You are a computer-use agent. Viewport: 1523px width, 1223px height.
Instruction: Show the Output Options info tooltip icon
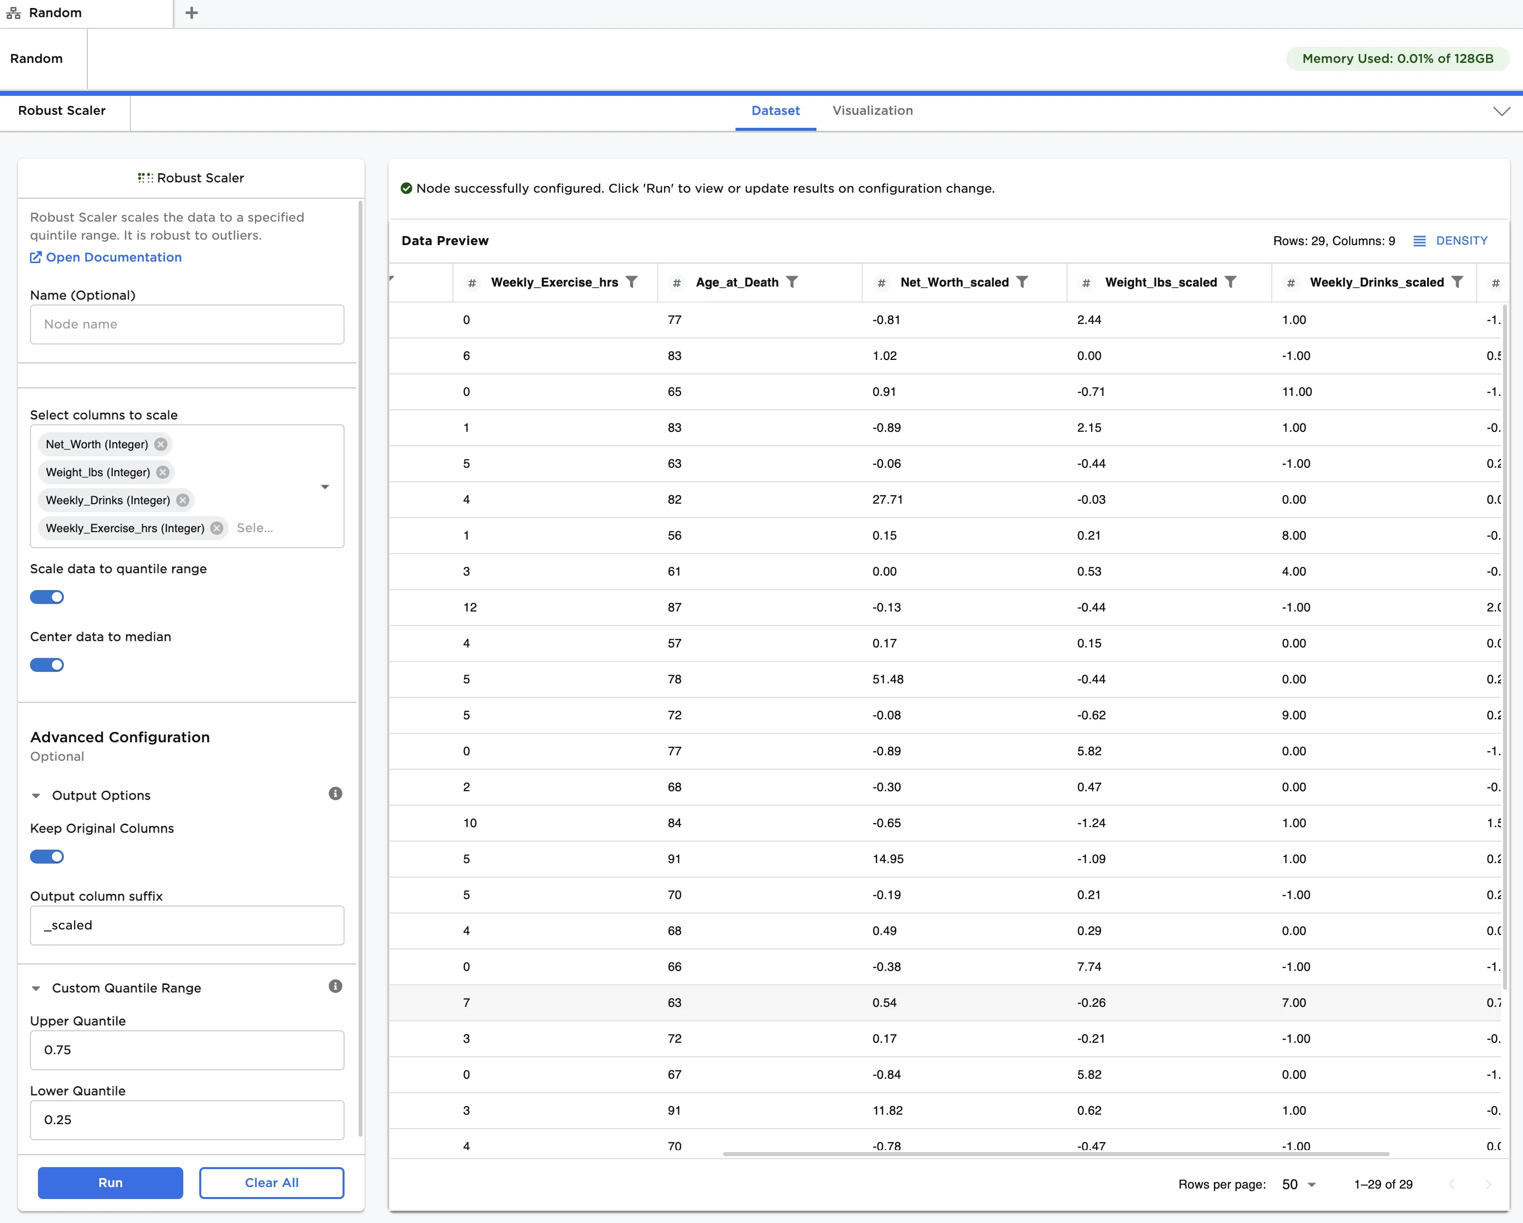336,794
